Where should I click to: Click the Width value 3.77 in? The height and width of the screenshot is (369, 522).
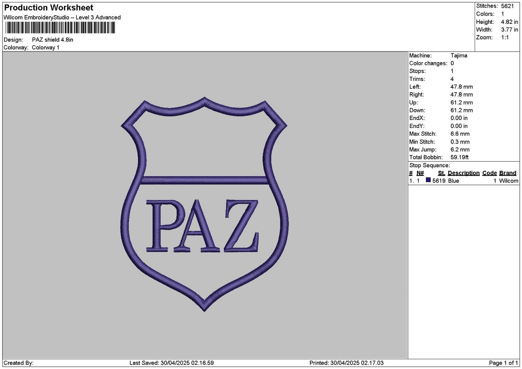pos(509,30)
